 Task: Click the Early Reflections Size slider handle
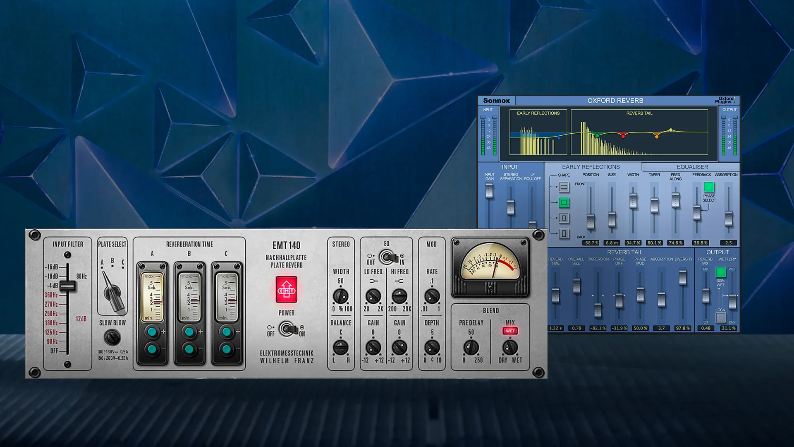(612, 219)
